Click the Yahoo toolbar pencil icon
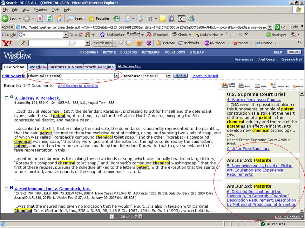 point(23,43)
